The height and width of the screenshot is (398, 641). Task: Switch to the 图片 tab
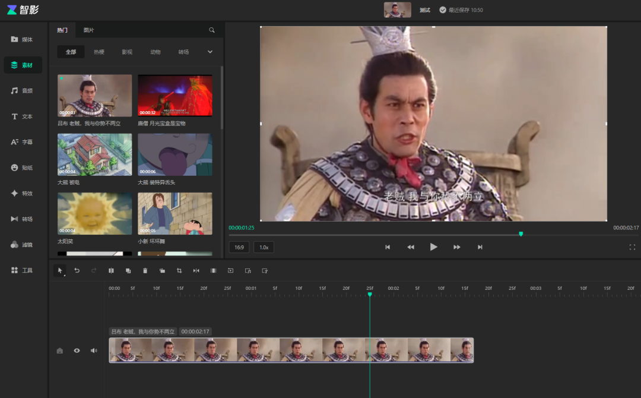[88, 30]
